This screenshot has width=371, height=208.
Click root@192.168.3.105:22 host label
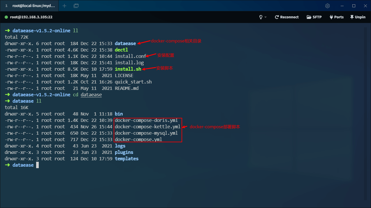click(x=31, y=17)
